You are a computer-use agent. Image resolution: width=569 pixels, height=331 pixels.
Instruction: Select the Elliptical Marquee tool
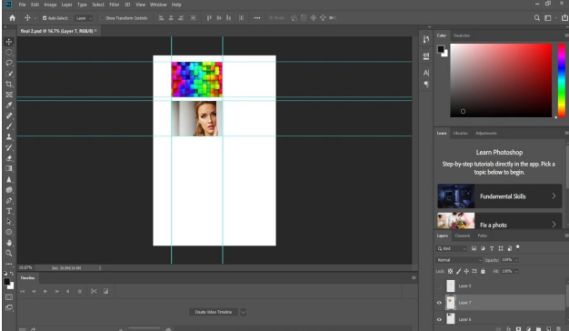(9, 53)
